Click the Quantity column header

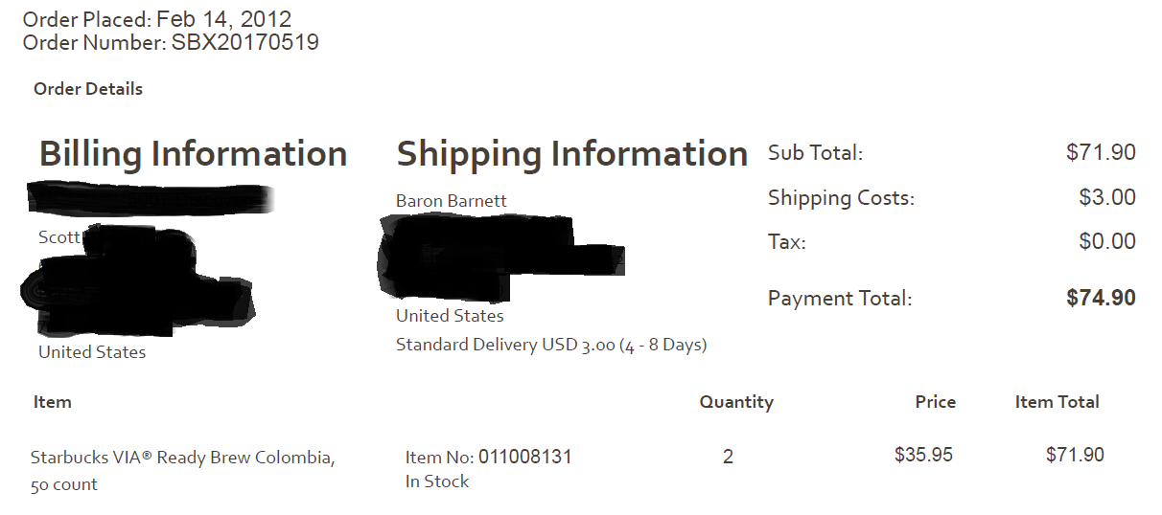click(x=736, y=402)
